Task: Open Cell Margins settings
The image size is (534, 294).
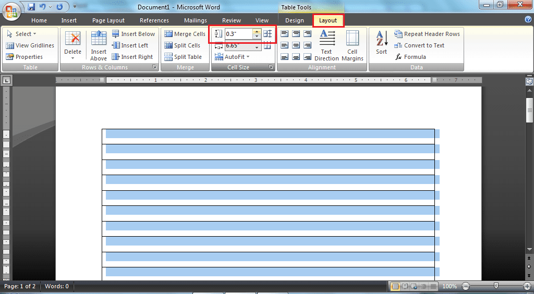Action: (353, 46)
